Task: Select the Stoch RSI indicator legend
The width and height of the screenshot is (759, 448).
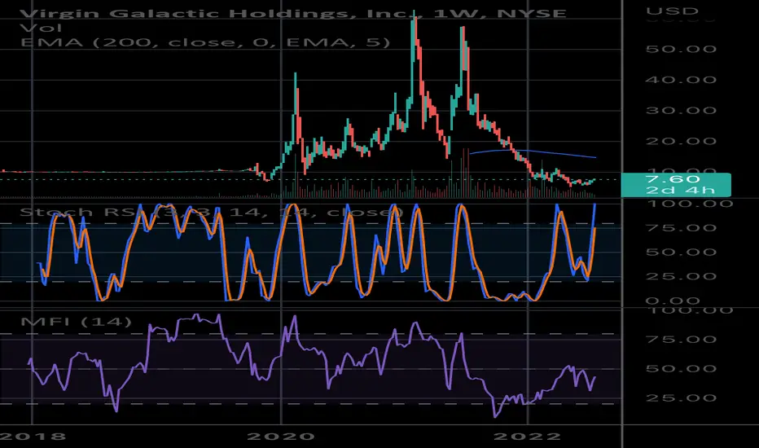Action: tap(212, 212)
